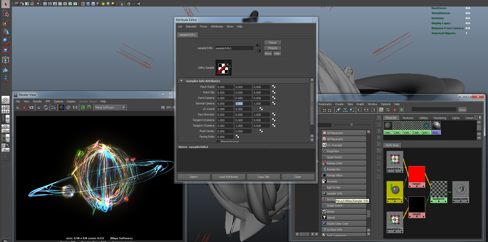Image resolution: width=488 pixels, height=242 pixels.
Task: Collapse the Sampler Info Attributes section
Action: click(x=181, y=81)
